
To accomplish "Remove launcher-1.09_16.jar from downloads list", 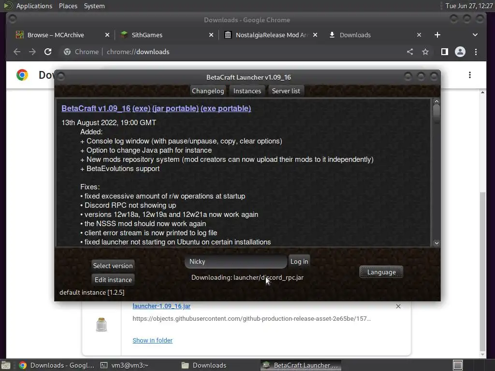I will 398,306.
